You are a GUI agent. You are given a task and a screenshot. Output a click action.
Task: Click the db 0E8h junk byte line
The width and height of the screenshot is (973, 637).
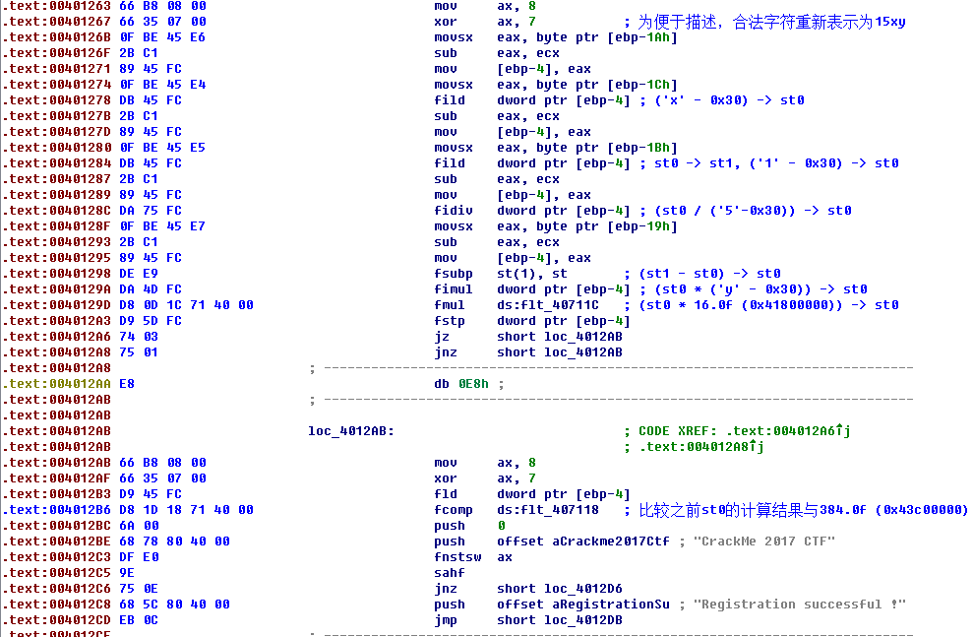468,384
